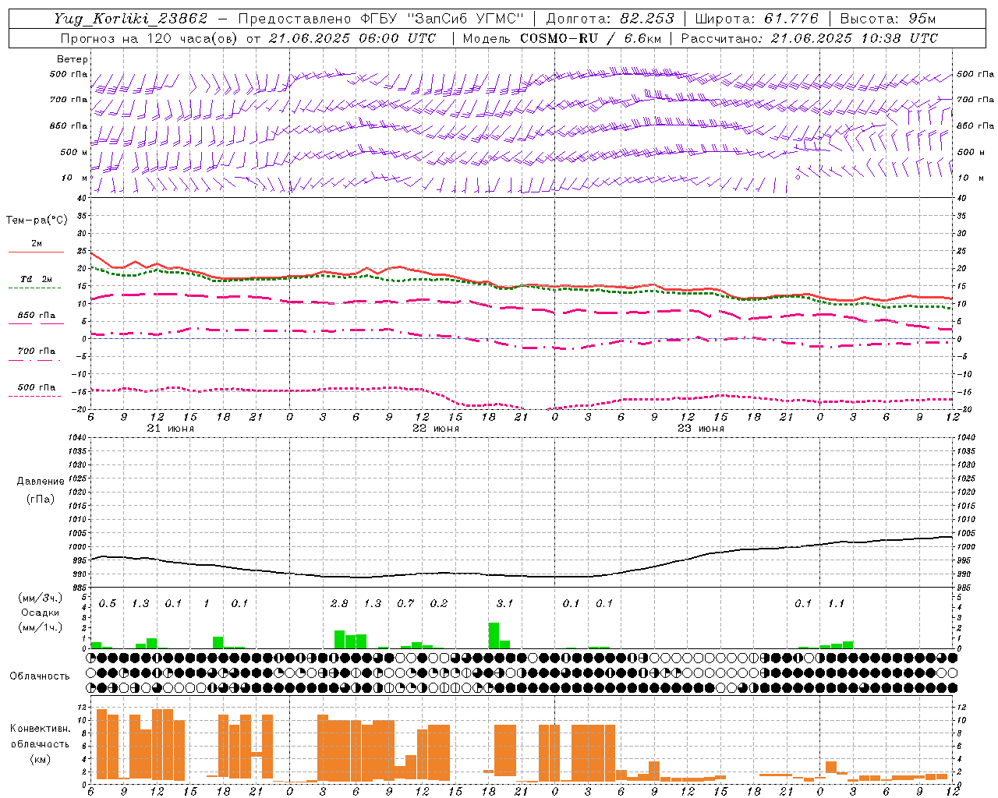Click the Конвективн. облачность label
This screenshot has height=798, width=998.
pyautogui.click(x=40, y=736)
